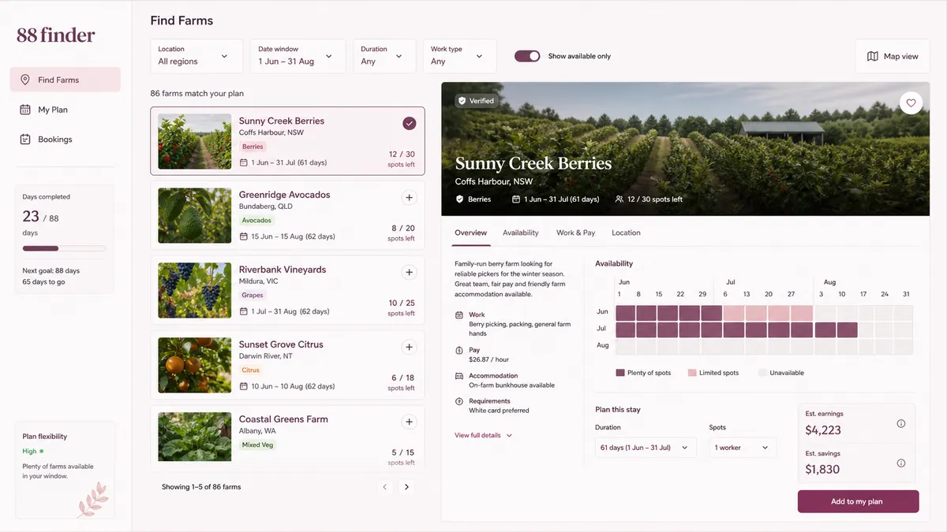Switch to the Work & Pay tab
947x532 pixels.
[x=575, y=233]
